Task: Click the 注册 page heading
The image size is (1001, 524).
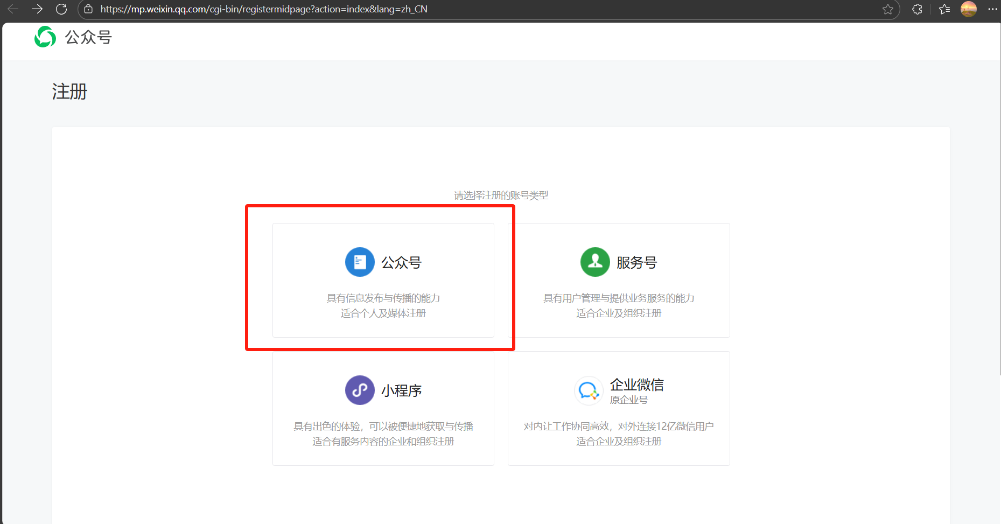Action: click(x=69, y=92)
